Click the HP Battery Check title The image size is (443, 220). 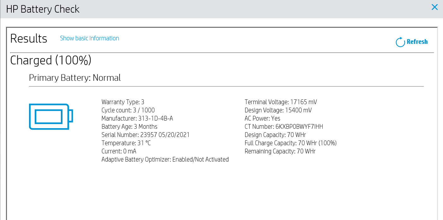(43, 9)
